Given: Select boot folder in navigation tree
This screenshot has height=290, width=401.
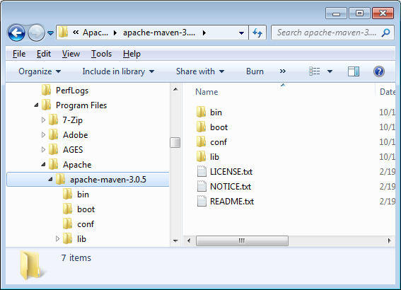Looking at the screenshot, I should 86,209.
